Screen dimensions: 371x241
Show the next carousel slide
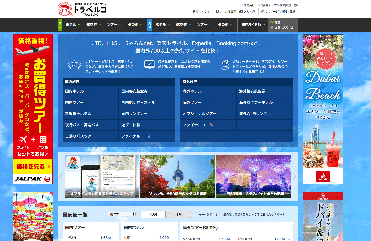(x=295, y=176)
